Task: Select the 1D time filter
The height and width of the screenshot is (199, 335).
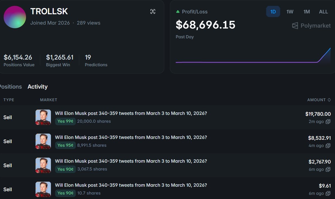Action: coord(273,11)
